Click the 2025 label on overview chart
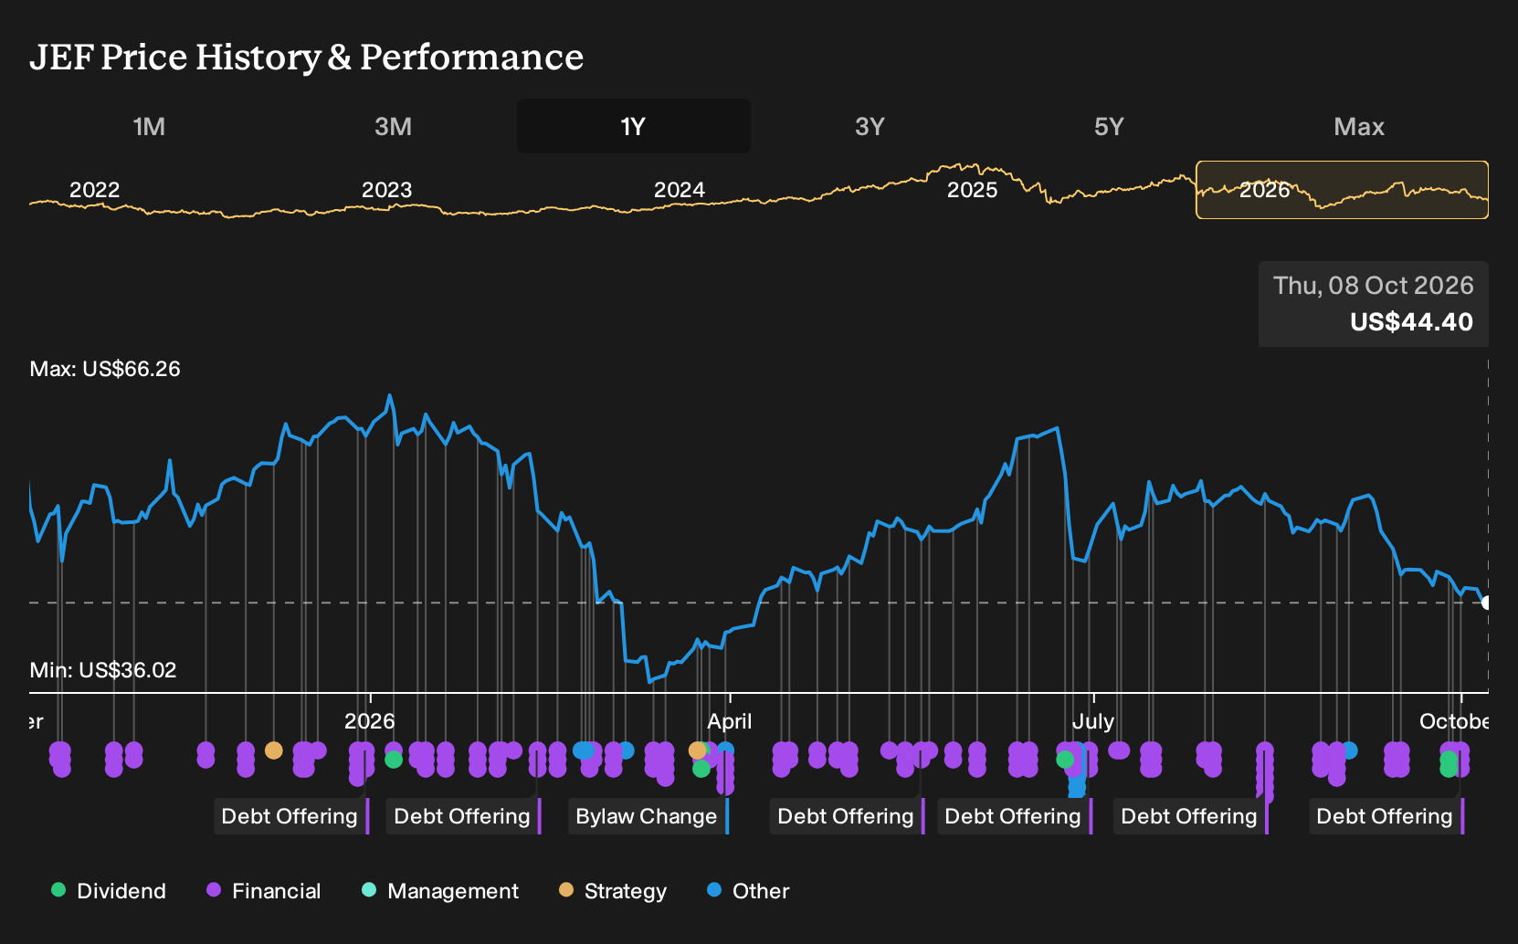 pyautogui.click(x=973, y=190)
